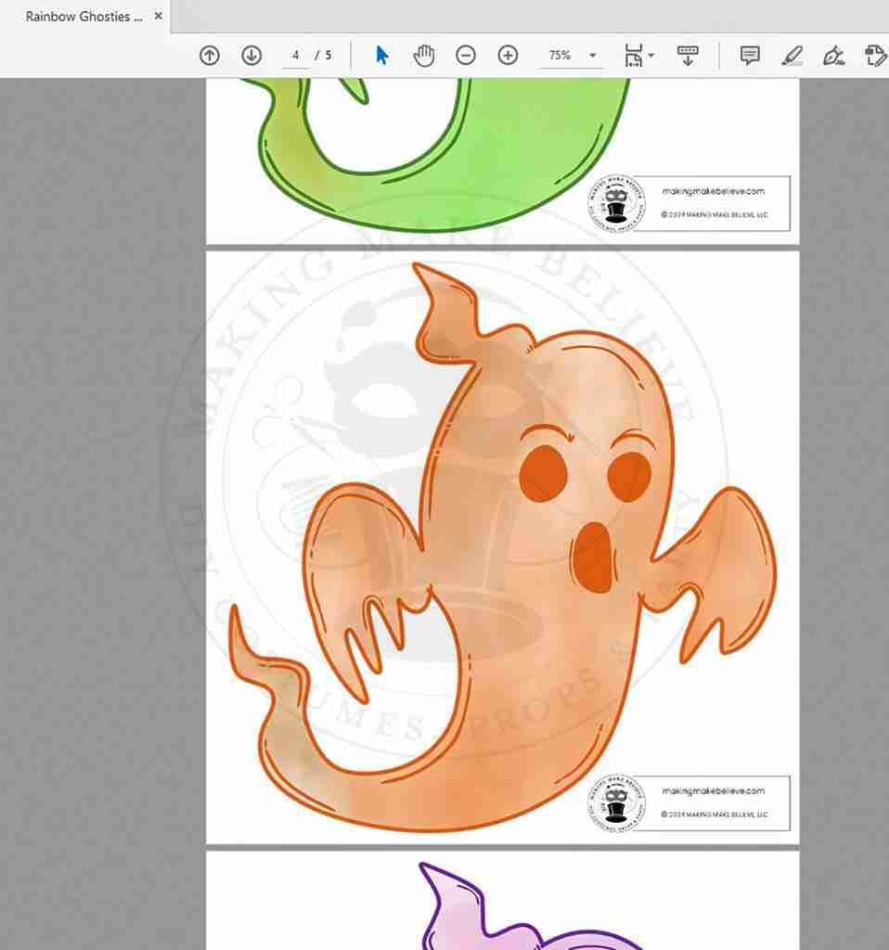The width and height of the screenshot is (889, 950).
Task: Click the orange ghost page
Action: 501,547
